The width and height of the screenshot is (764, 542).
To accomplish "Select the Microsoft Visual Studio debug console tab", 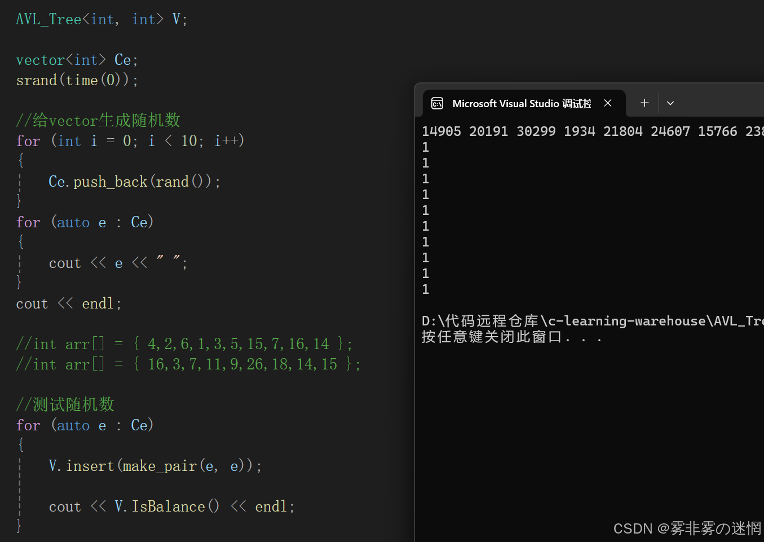I will [x=524, y=103].
